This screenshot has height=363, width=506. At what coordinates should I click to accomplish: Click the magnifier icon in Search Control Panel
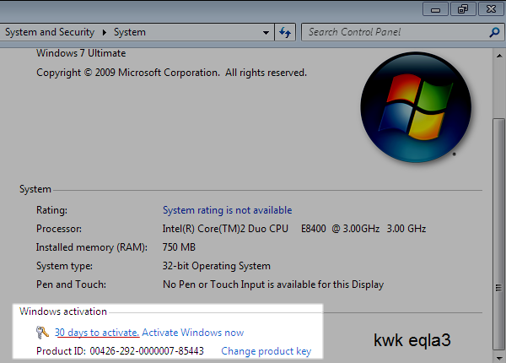[x=494, y=32]
